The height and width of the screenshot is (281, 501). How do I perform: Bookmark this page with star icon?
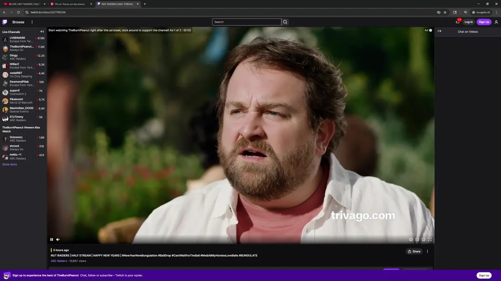tap(445, 12)
